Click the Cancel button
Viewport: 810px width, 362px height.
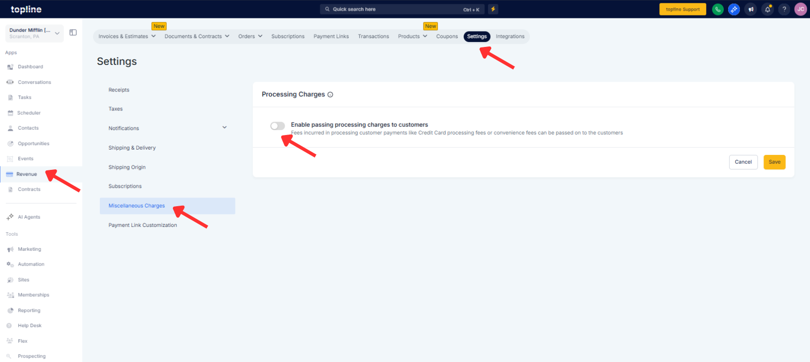click(743, 162)
